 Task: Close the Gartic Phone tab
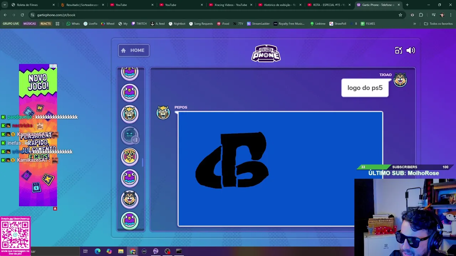(x=399, y=5)
